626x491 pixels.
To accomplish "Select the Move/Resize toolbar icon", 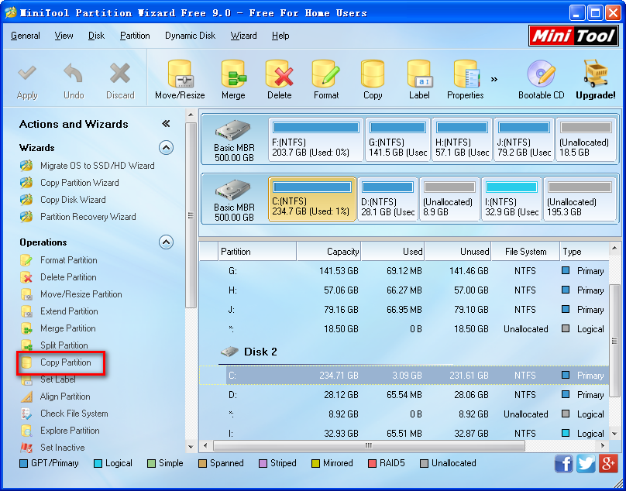I will pyautogui.click(x=180, y=74).
